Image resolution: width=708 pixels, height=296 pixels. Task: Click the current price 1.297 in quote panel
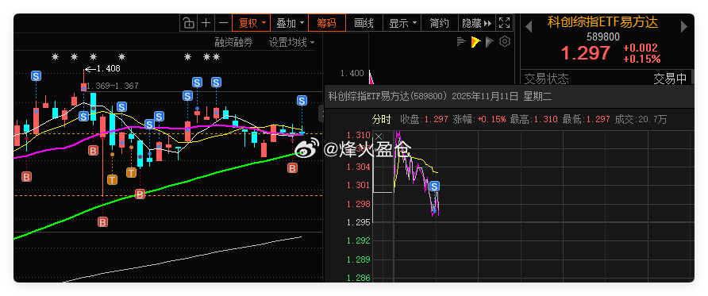586,53
